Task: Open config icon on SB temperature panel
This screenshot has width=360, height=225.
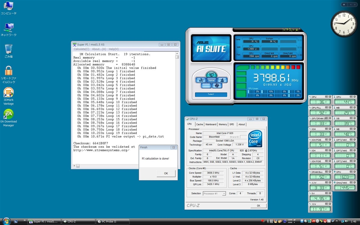Action: [x=351, y=118]
